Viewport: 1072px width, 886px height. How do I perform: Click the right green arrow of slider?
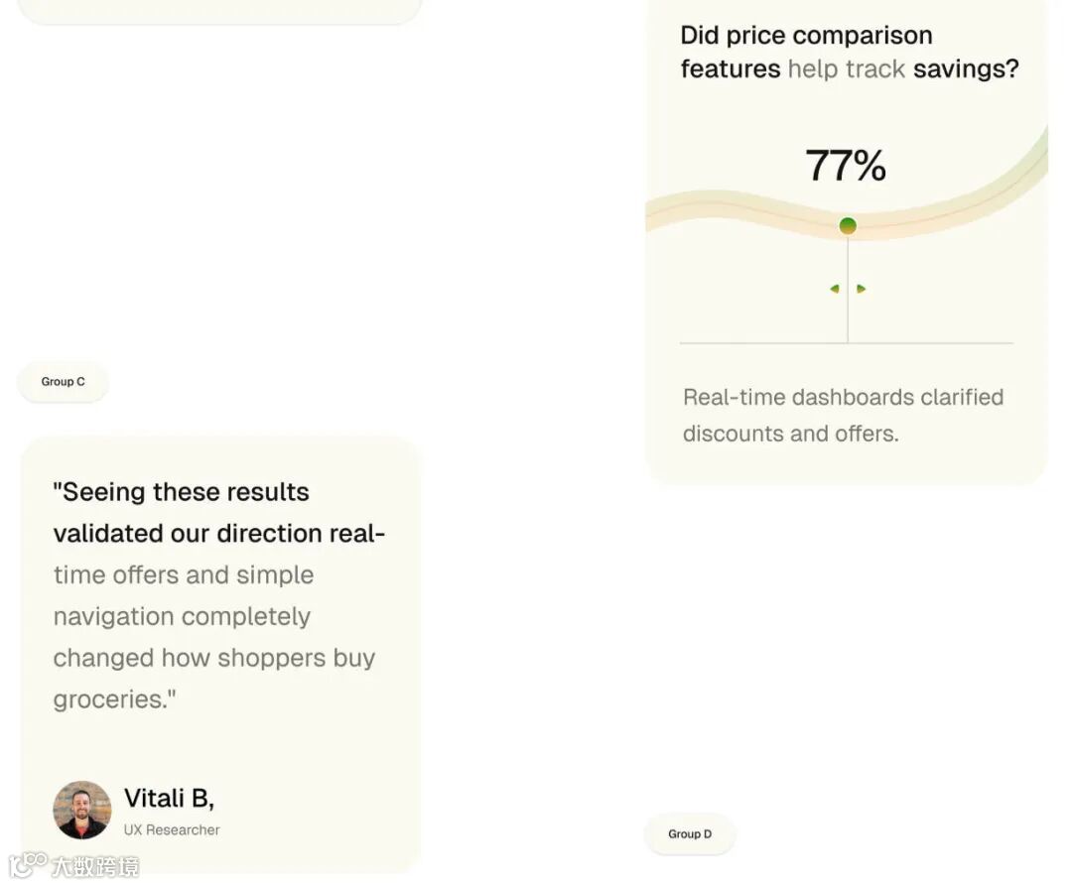point(861,289)
